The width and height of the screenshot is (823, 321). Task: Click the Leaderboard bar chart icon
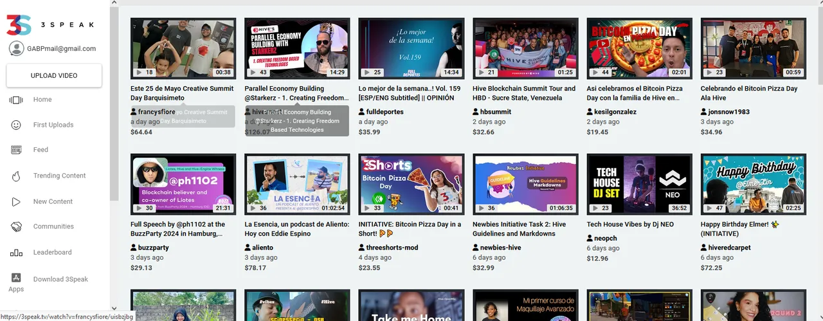pyautogui.click(x=16, y=253)
